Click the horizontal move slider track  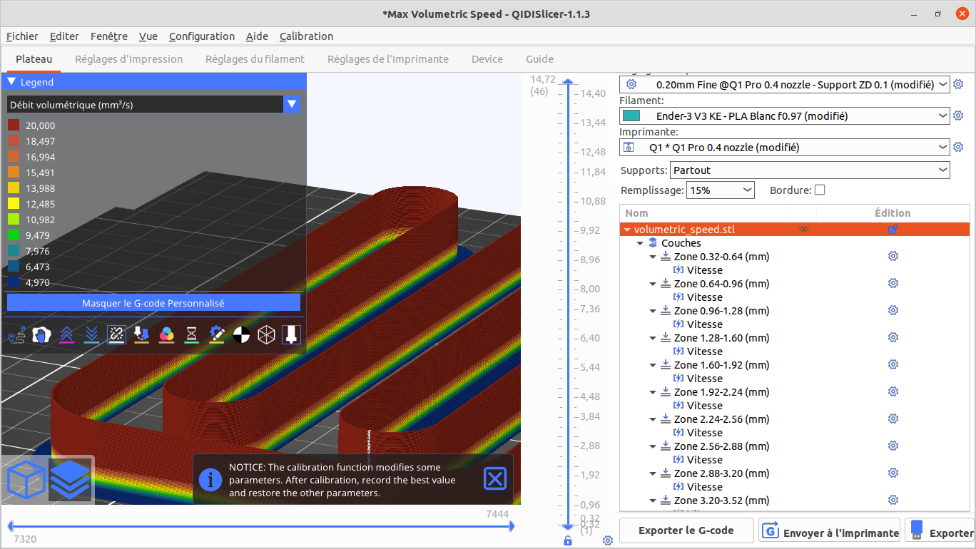(260, 526)
